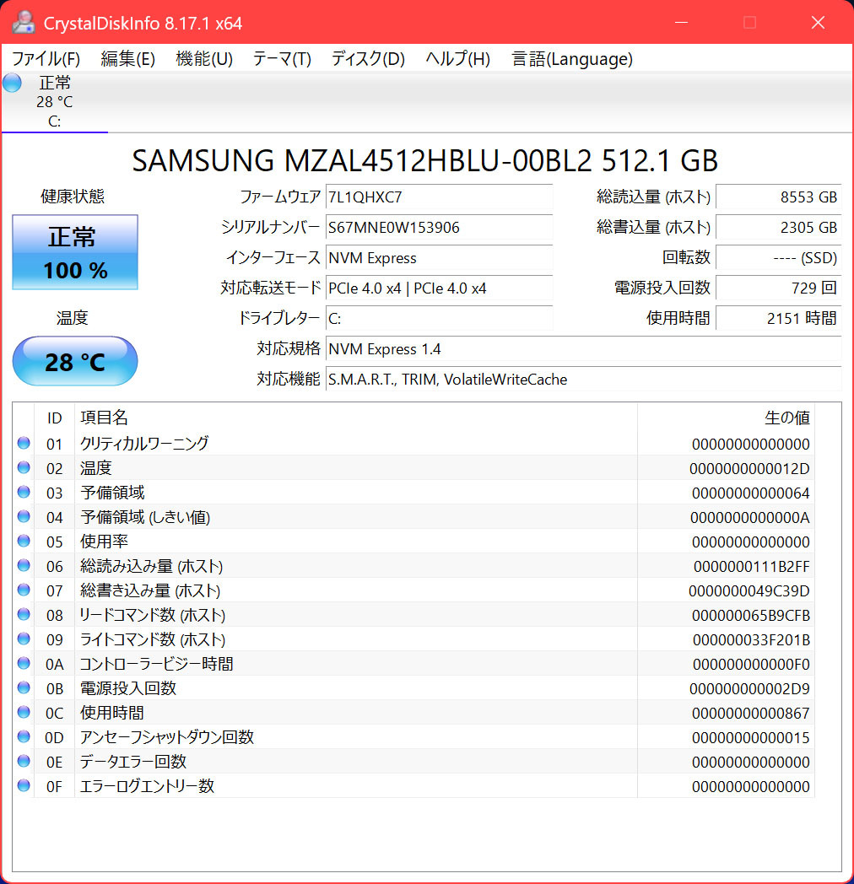Select raw value 000000065B9CFB
The height and width of the screenshot is (884, 854).
click(751, 616)
